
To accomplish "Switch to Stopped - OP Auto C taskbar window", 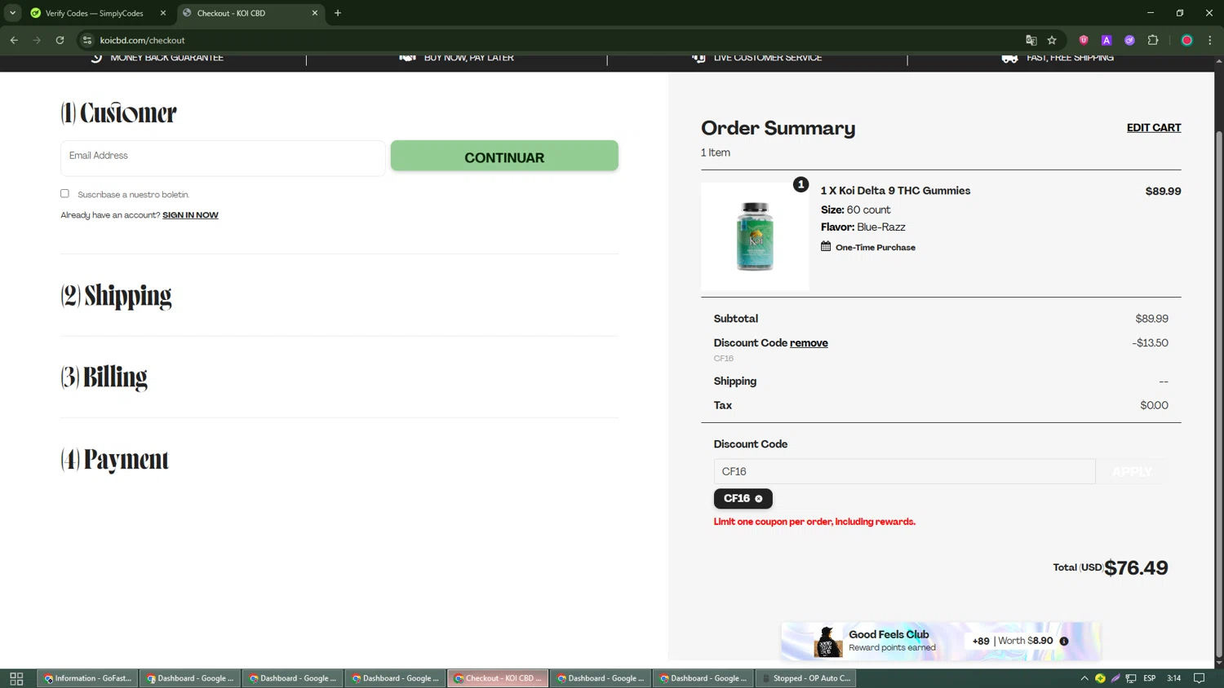I will (x=806, y=678).
